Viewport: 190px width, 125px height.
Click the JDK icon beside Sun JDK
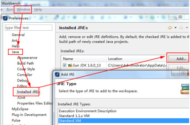click(70, 65)
